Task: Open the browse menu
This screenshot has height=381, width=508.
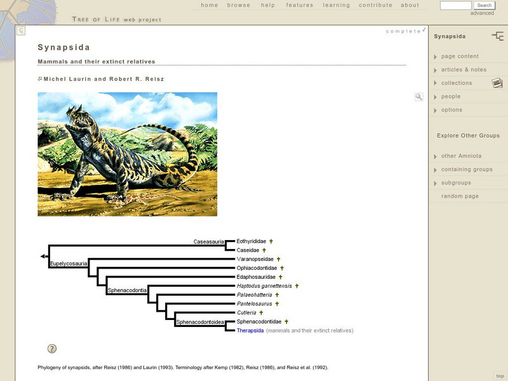Action: (x=239, y=5)
